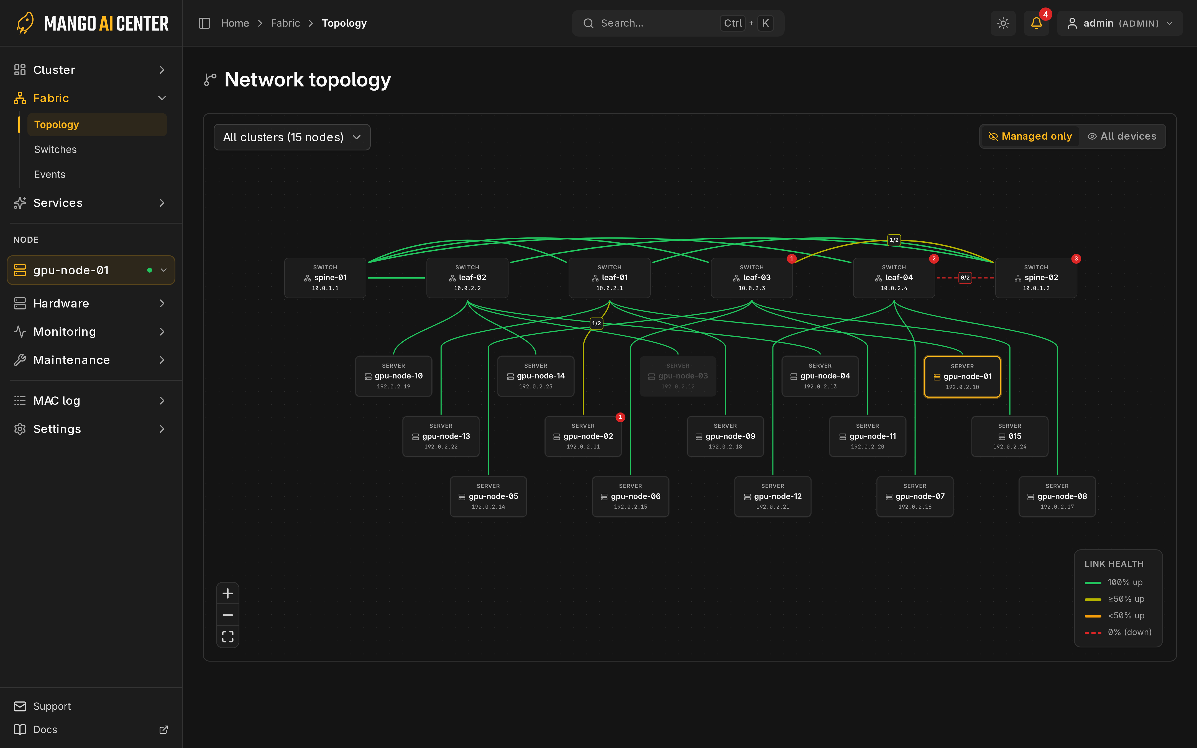This screenshot has width=1197, height=748.
Task: Zoom out on the topology canvas
Action: [x=227, y=615]
